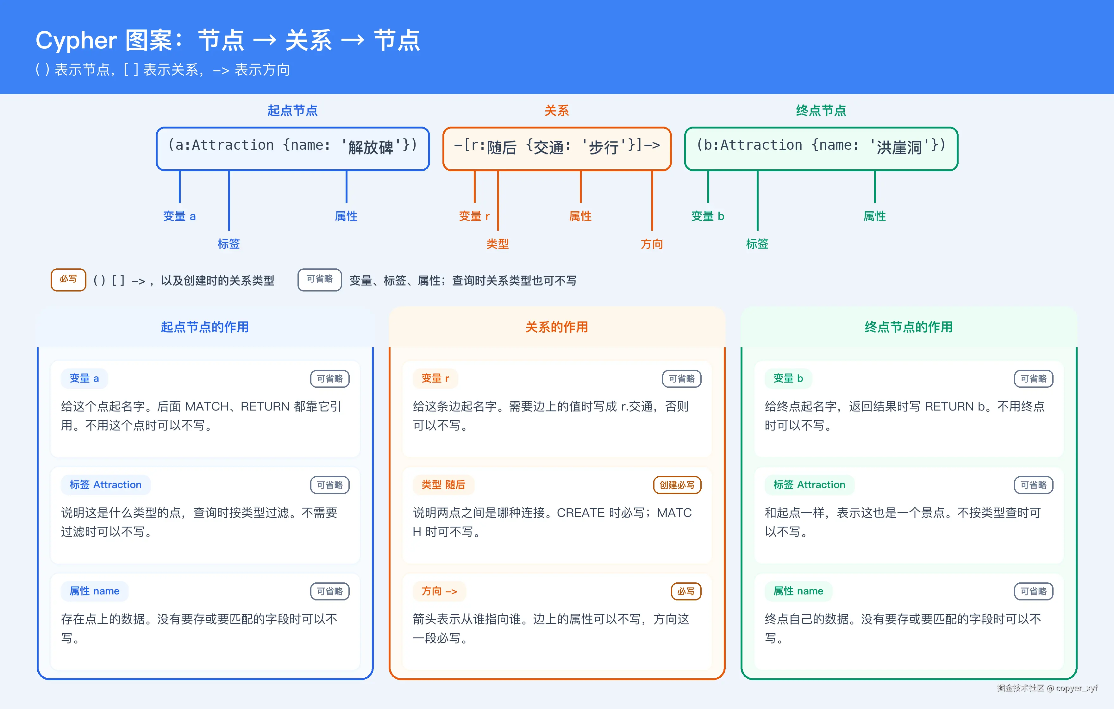This screenshot has width=1114, height=709.
Task: Click the green "终点节点" heading above the code box
Action: [x=821, y=110]
